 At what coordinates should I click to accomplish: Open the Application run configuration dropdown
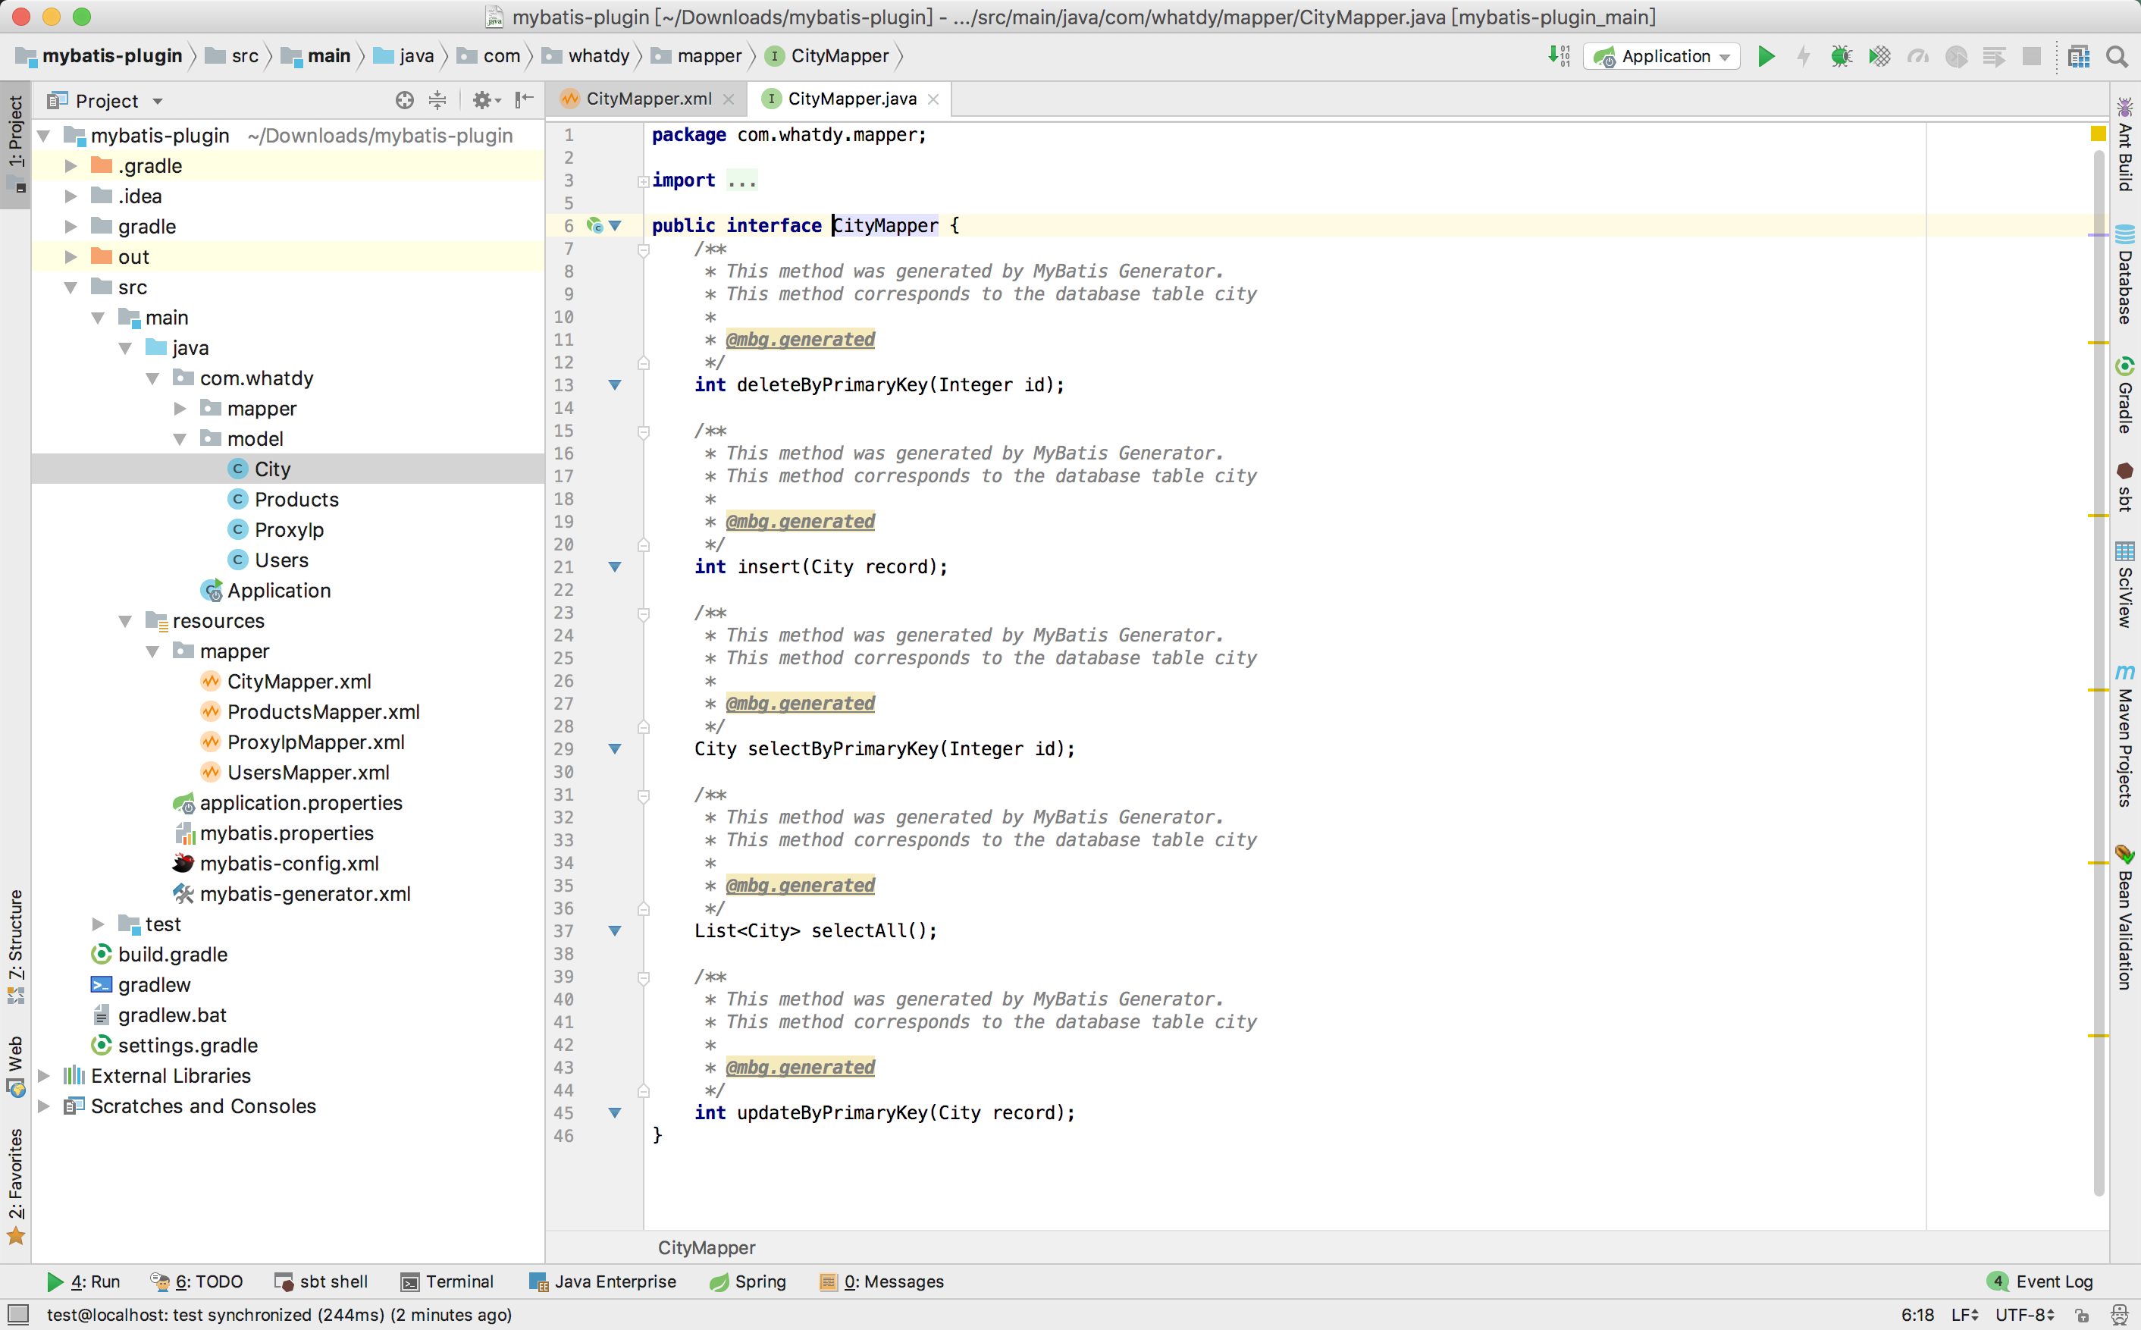click(x=1662, y=56)
